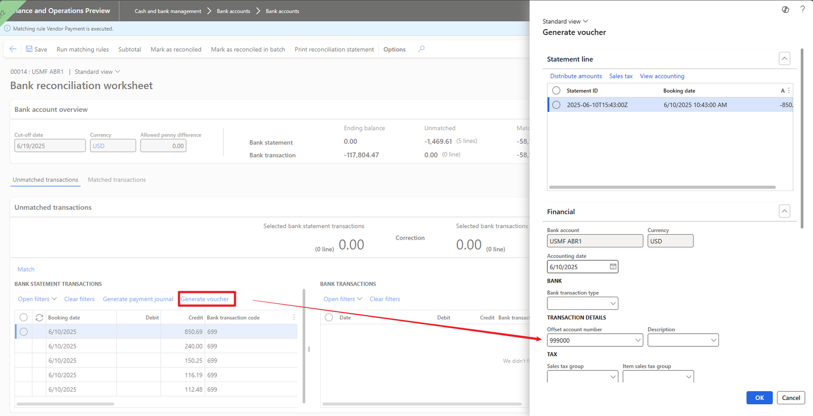Click the personalization icon beside help
This screenshot has height=416, width=813.
point(785,9)
